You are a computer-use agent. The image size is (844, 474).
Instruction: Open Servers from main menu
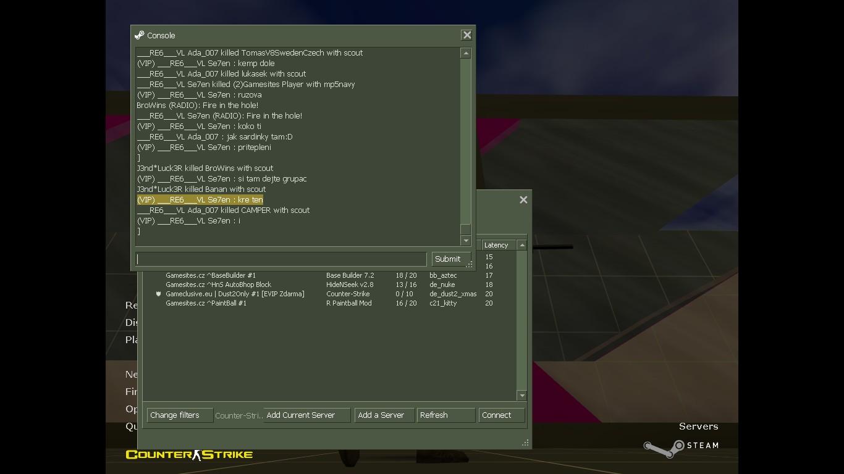point(698,426)
